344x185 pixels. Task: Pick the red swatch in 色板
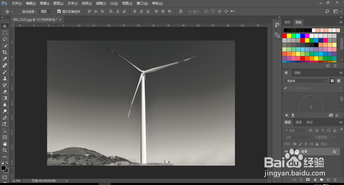pos(284,36)
